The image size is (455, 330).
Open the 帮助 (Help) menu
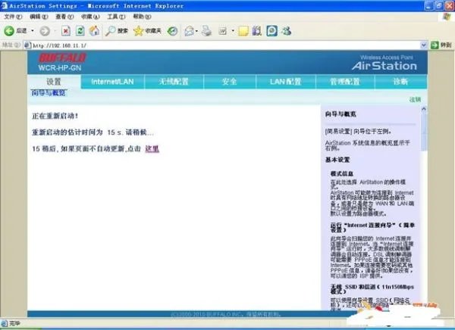(x=143, y=17)
